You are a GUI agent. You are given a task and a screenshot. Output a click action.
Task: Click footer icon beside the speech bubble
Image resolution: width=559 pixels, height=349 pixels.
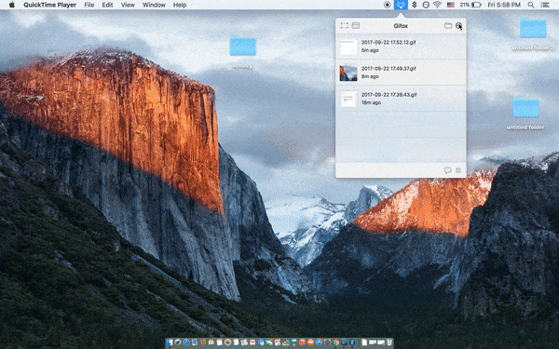pyautogui.click(x=458, y=170)
